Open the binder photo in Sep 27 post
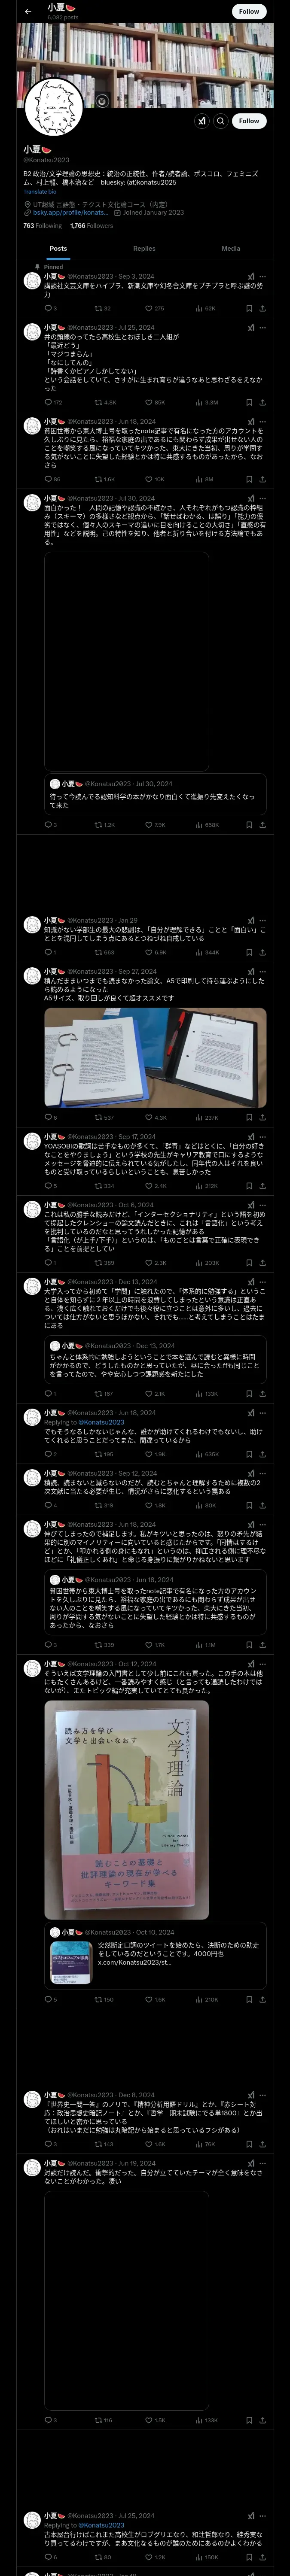The image size is (290, 2576). (155, 1058)
